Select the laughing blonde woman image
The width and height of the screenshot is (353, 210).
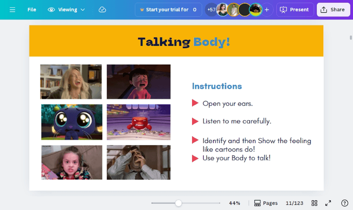pyautogui.click(x=71, y=82)
